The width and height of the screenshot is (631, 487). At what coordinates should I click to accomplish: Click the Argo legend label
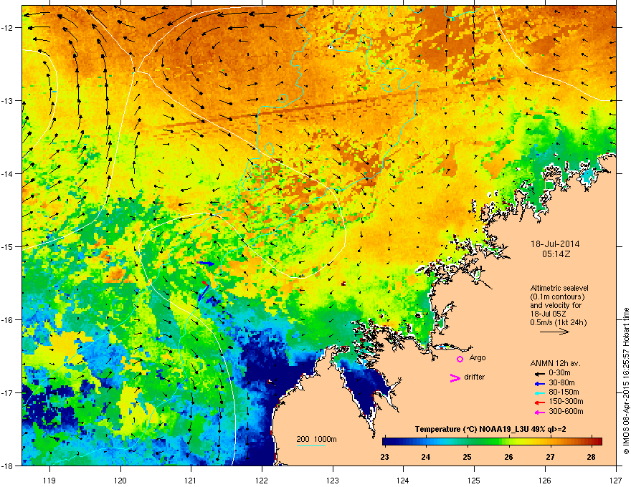[x=478, y=357]
